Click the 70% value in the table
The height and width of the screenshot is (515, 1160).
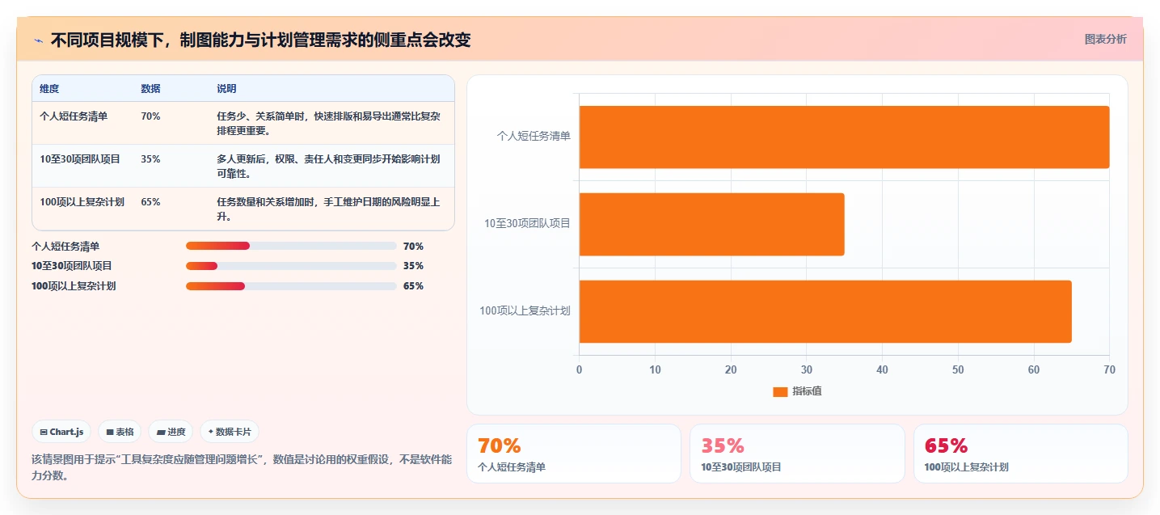coord(150,116)
